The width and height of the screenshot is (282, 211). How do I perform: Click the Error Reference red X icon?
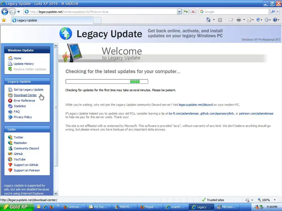(x=10, y=101)
